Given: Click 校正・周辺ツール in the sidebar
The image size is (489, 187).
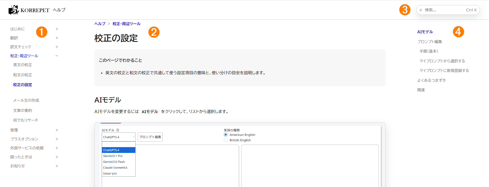Looking at the screenshot, I should [x=24, y=56].
